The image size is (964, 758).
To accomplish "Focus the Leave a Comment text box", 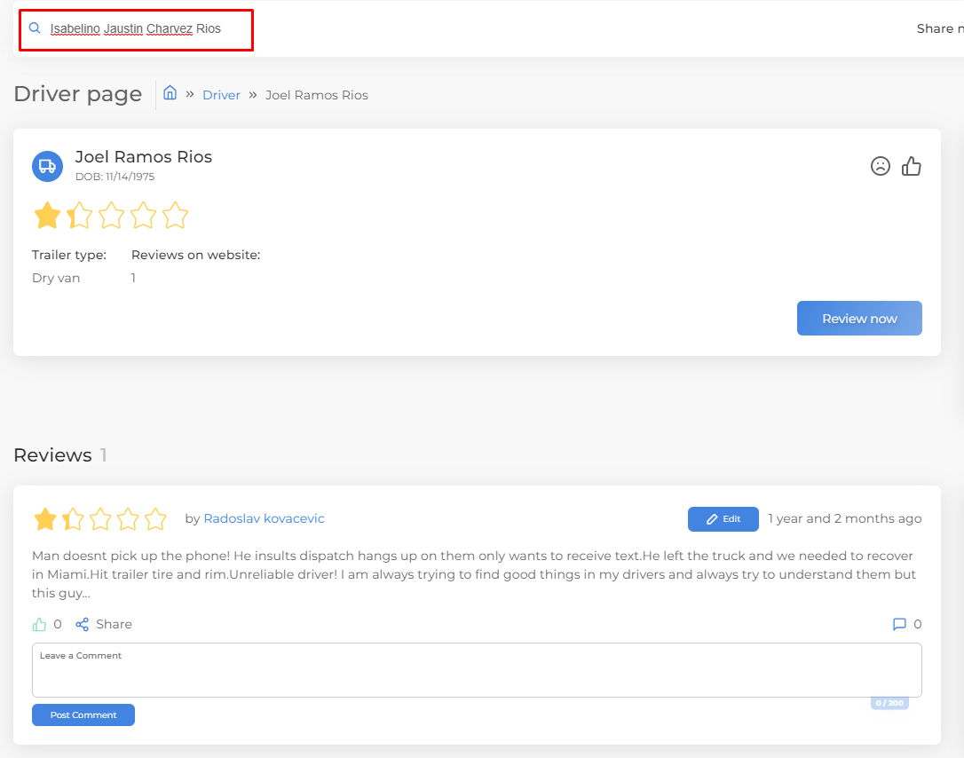I will [477, 675].
